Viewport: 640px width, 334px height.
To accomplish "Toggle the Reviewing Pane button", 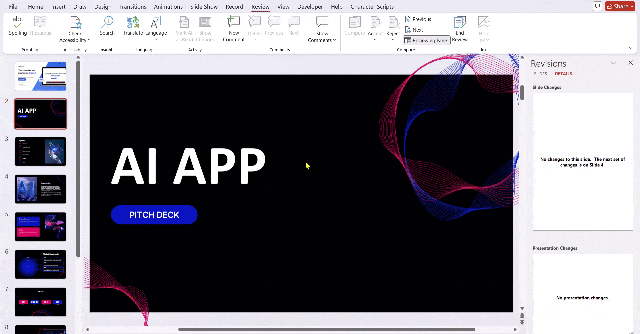I will [x=426, y=40].
